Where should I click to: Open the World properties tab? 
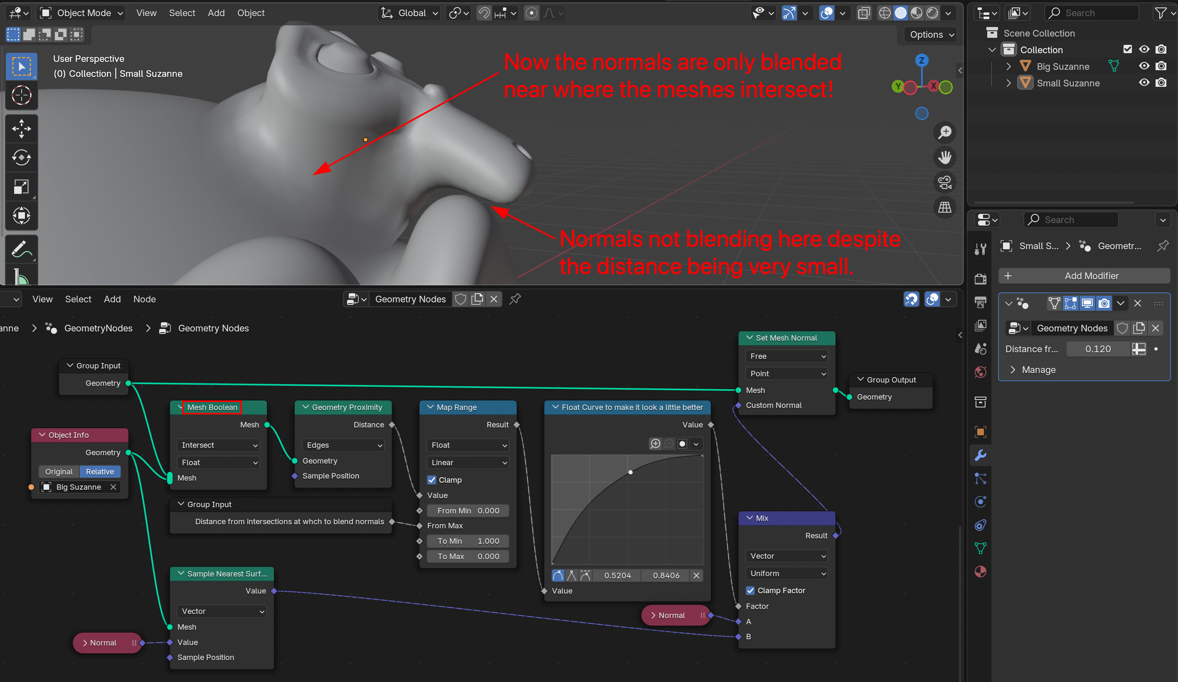pos(980,372)
